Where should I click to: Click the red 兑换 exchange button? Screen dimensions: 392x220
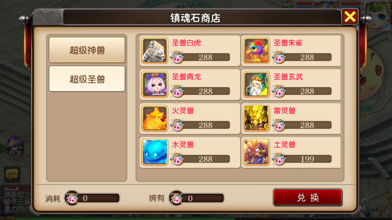(307, 197)
